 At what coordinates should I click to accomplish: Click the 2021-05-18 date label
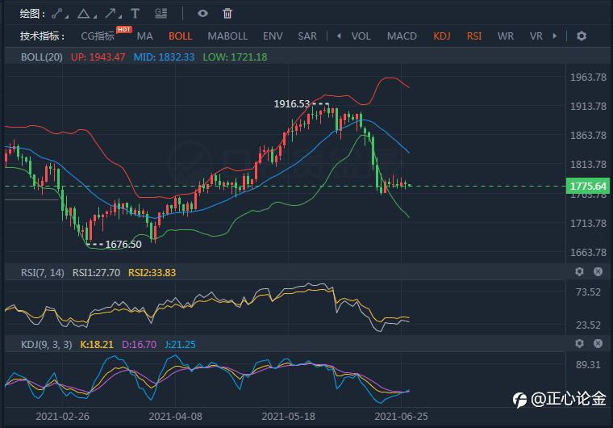(289, 416)
